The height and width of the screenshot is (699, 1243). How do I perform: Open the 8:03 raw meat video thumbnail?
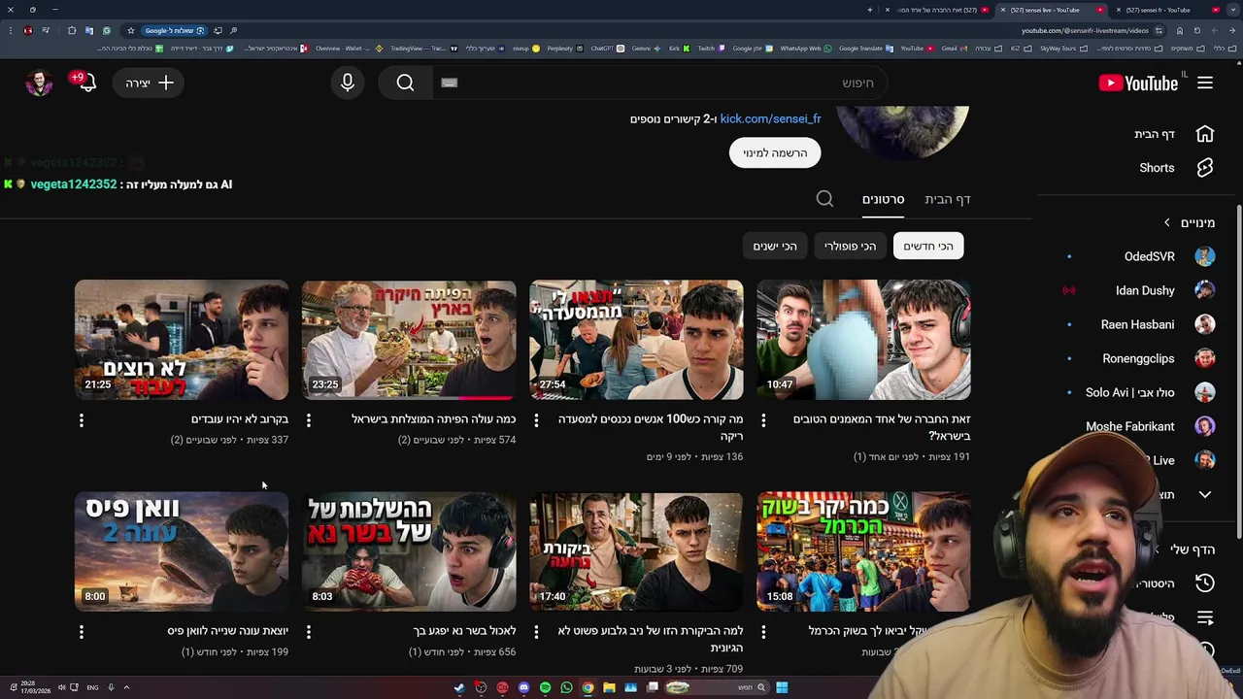click(x=409, y=551)
